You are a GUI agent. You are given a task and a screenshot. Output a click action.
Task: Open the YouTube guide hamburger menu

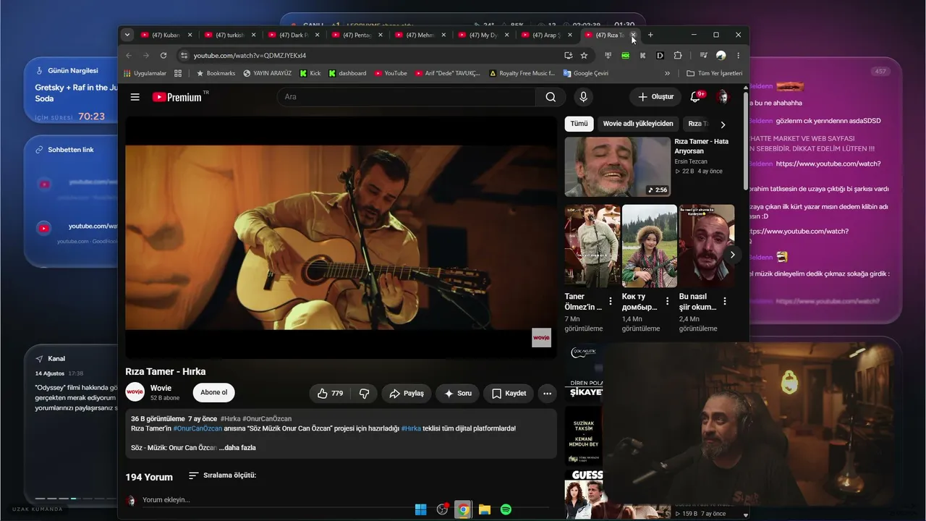tap(135, 97)
